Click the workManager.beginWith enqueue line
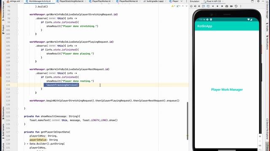Screen dimensions: 270x151 click(x=104, y=101)
